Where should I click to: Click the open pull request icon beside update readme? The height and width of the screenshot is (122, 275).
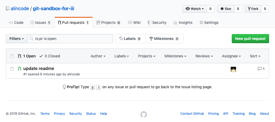coord(19,69)
